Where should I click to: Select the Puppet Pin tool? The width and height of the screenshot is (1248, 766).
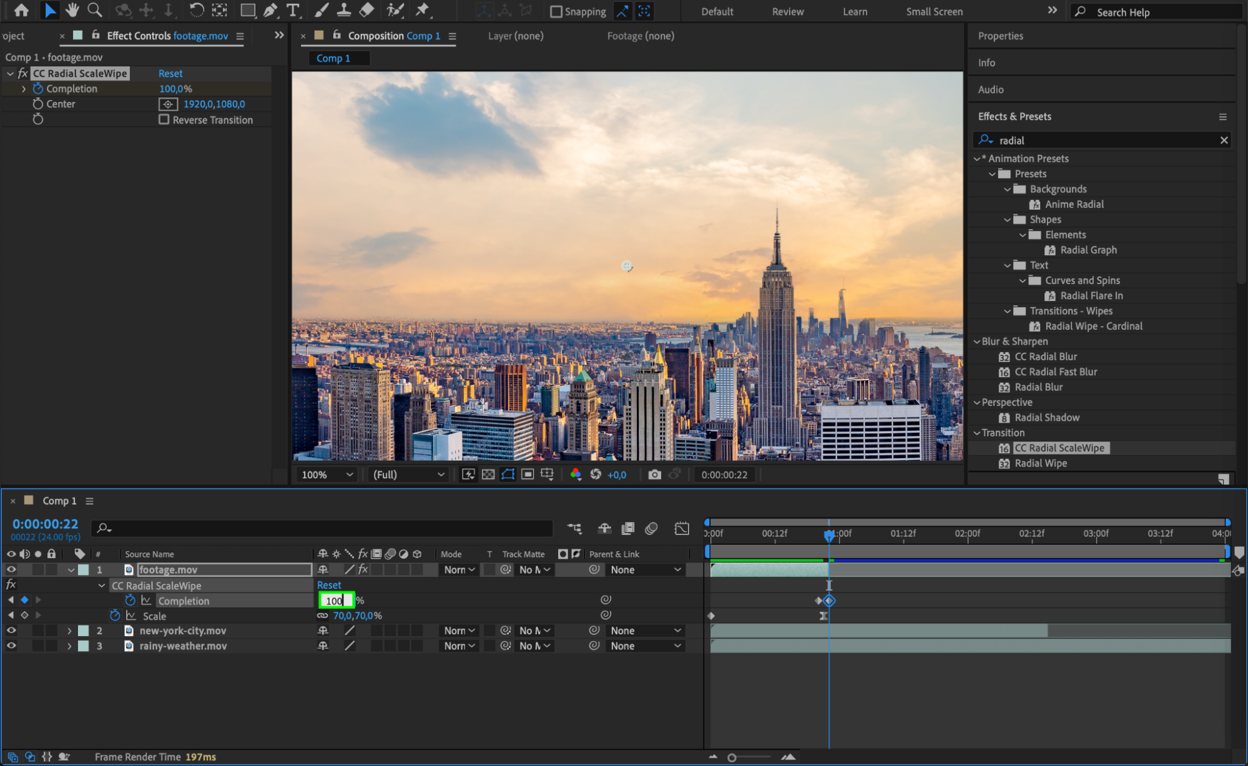(423, 10)
